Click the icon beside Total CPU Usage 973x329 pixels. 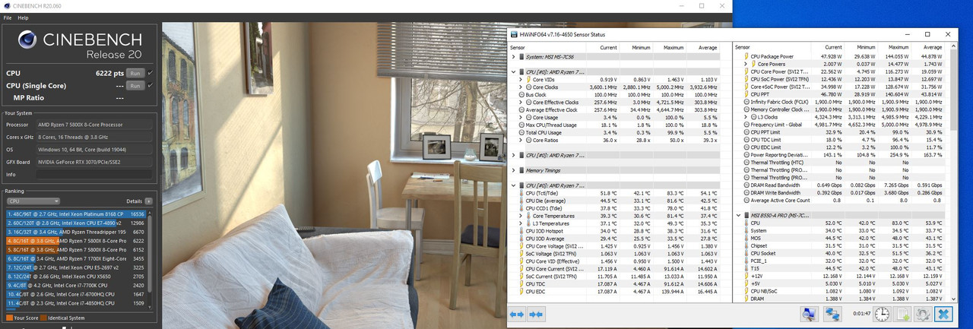pyautogui.click(x=520, y=132)
